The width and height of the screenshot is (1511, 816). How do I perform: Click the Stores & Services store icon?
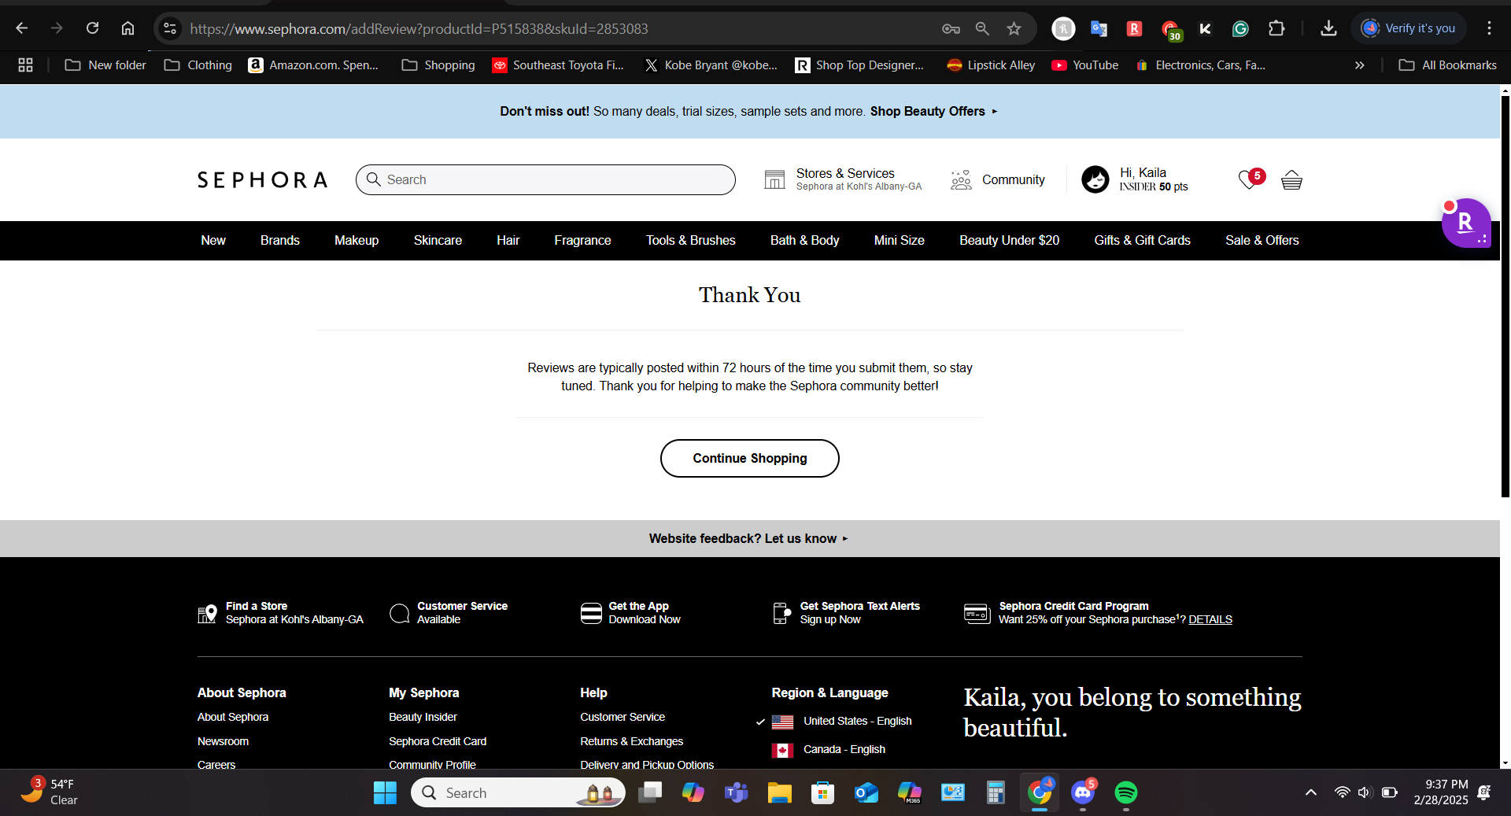pyautogui.click(x=774, y=180)
